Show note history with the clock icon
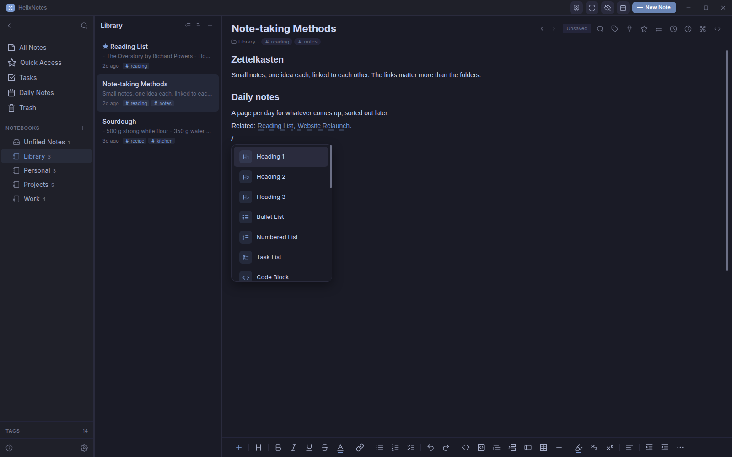This screenshot has width=732, height=457. point(673,29)
